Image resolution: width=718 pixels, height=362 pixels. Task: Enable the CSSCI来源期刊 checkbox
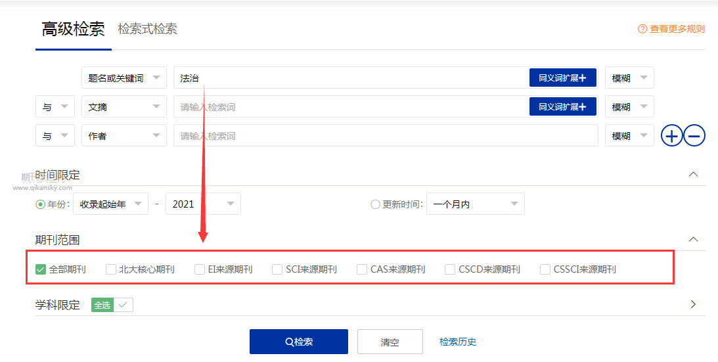click(545, 269)
